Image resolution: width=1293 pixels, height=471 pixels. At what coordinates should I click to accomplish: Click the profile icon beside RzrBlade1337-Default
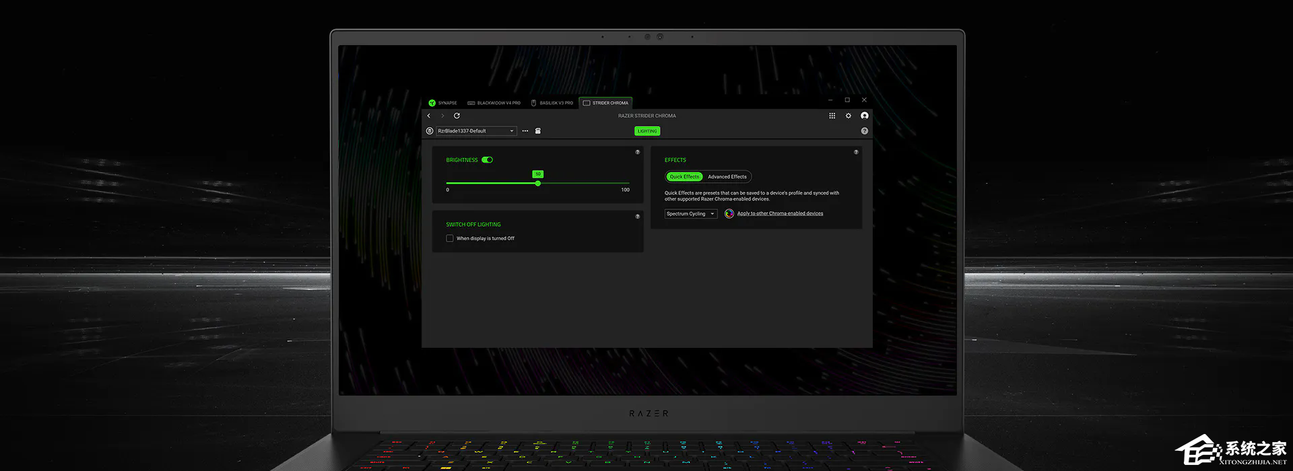point(430,131)
